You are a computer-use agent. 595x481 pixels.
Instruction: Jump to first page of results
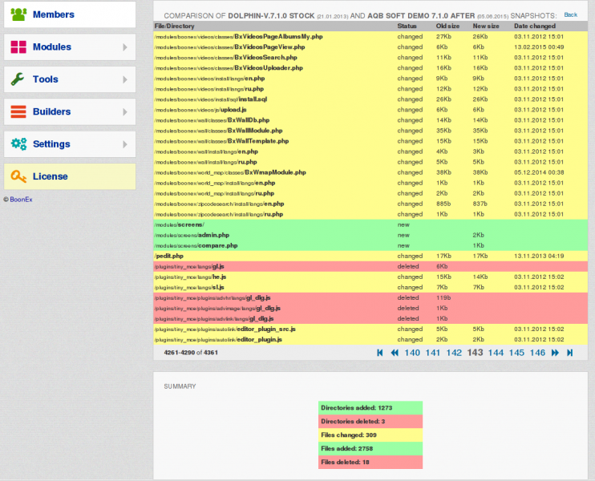click(380, 352)
